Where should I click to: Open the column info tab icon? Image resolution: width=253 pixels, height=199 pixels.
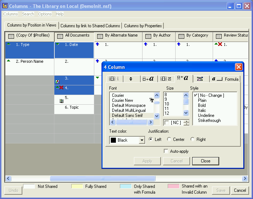pos(114,79)
